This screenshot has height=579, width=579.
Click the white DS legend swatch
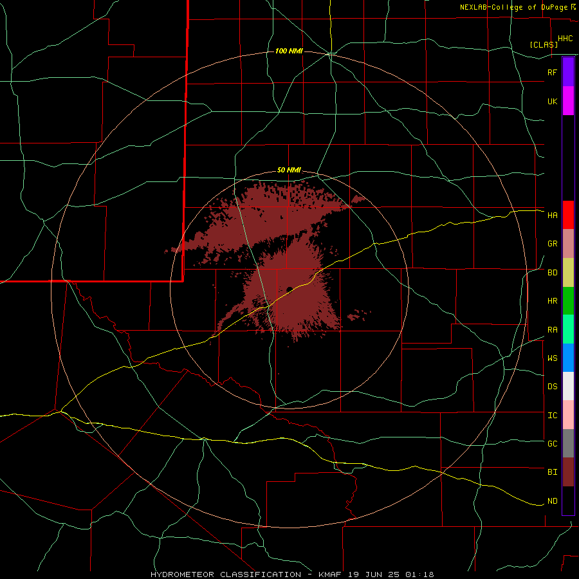point(568,386)
